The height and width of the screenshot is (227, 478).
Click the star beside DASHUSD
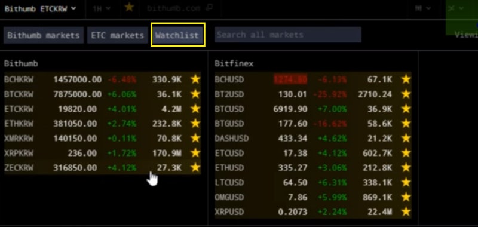406,138
